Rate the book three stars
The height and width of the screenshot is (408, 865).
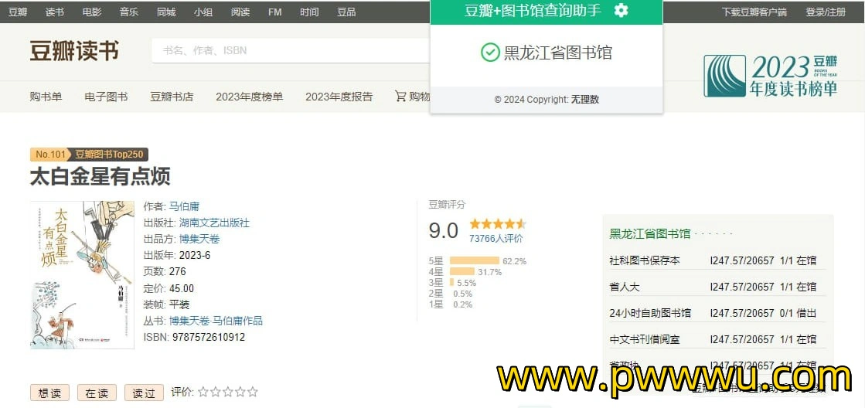(228, 392)
